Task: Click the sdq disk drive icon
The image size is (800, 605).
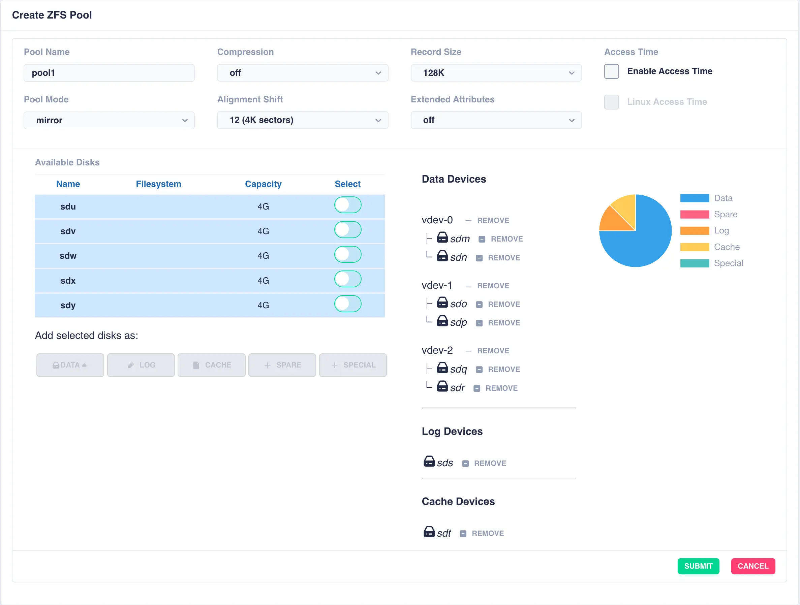Action: [442, 368]
